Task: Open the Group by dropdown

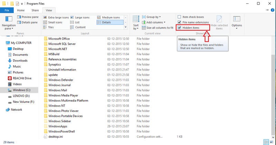Action: click(151, 17)
